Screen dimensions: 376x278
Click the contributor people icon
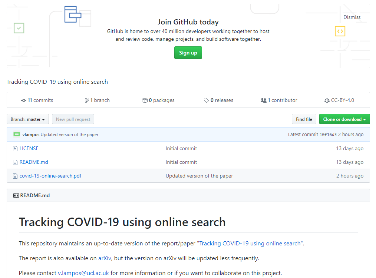coord(264,100)
